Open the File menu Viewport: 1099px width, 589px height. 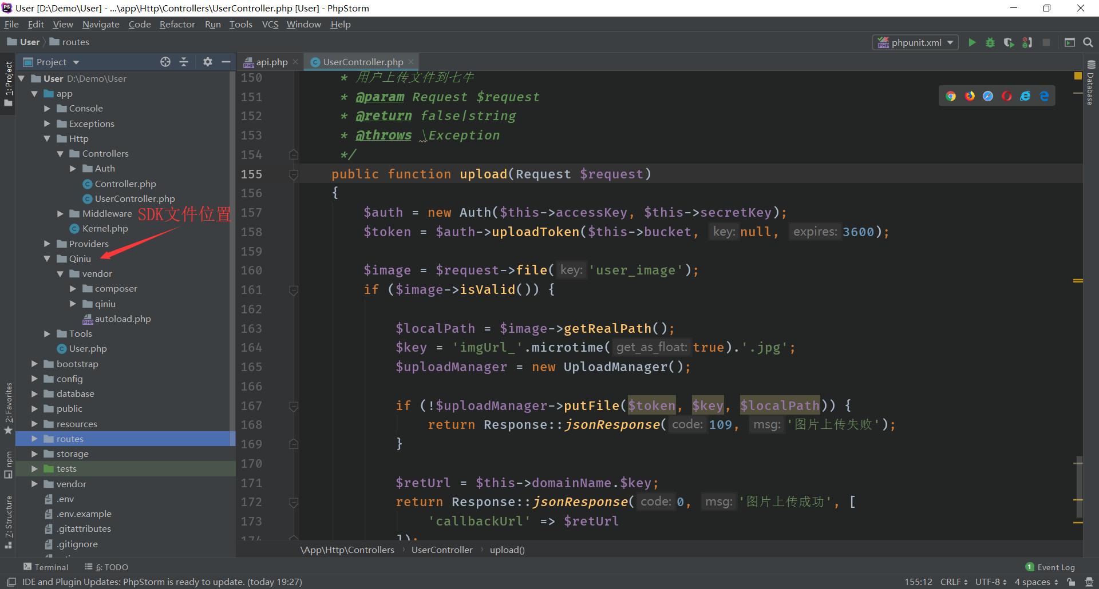(x=11, y=25)
